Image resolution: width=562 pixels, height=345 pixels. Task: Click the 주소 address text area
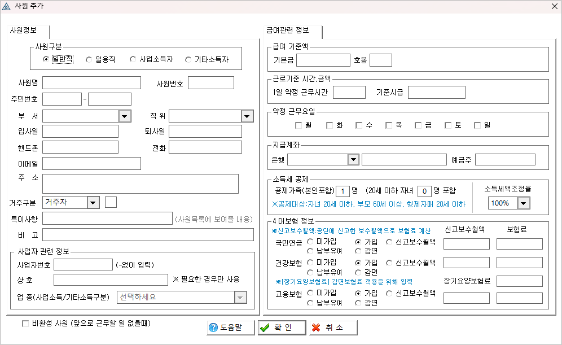[x=140, y=184]
